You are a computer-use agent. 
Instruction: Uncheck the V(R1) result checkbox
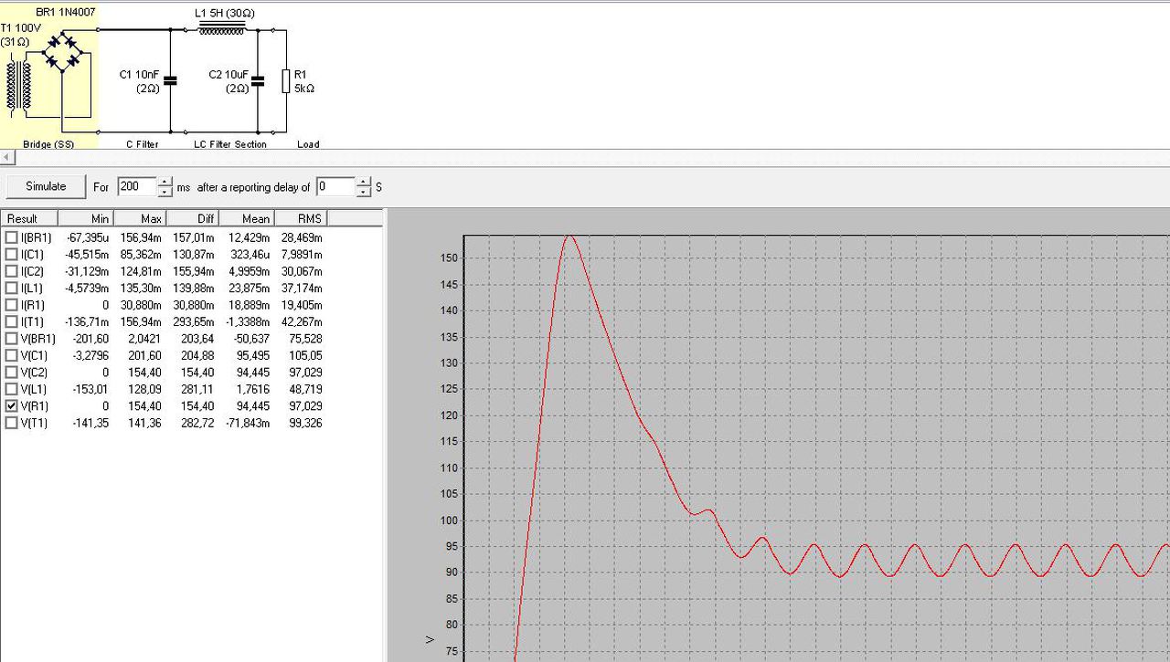[x=12, y=405]
